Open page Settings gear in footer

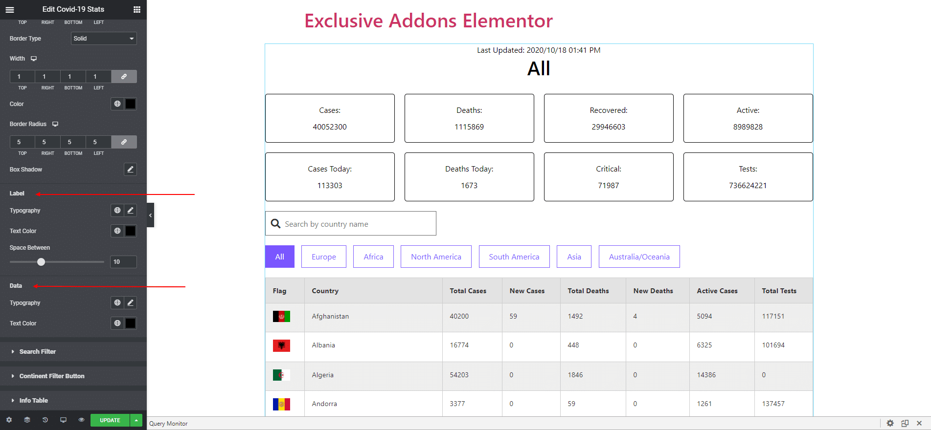pyautogui.click(x=9, y=420)
